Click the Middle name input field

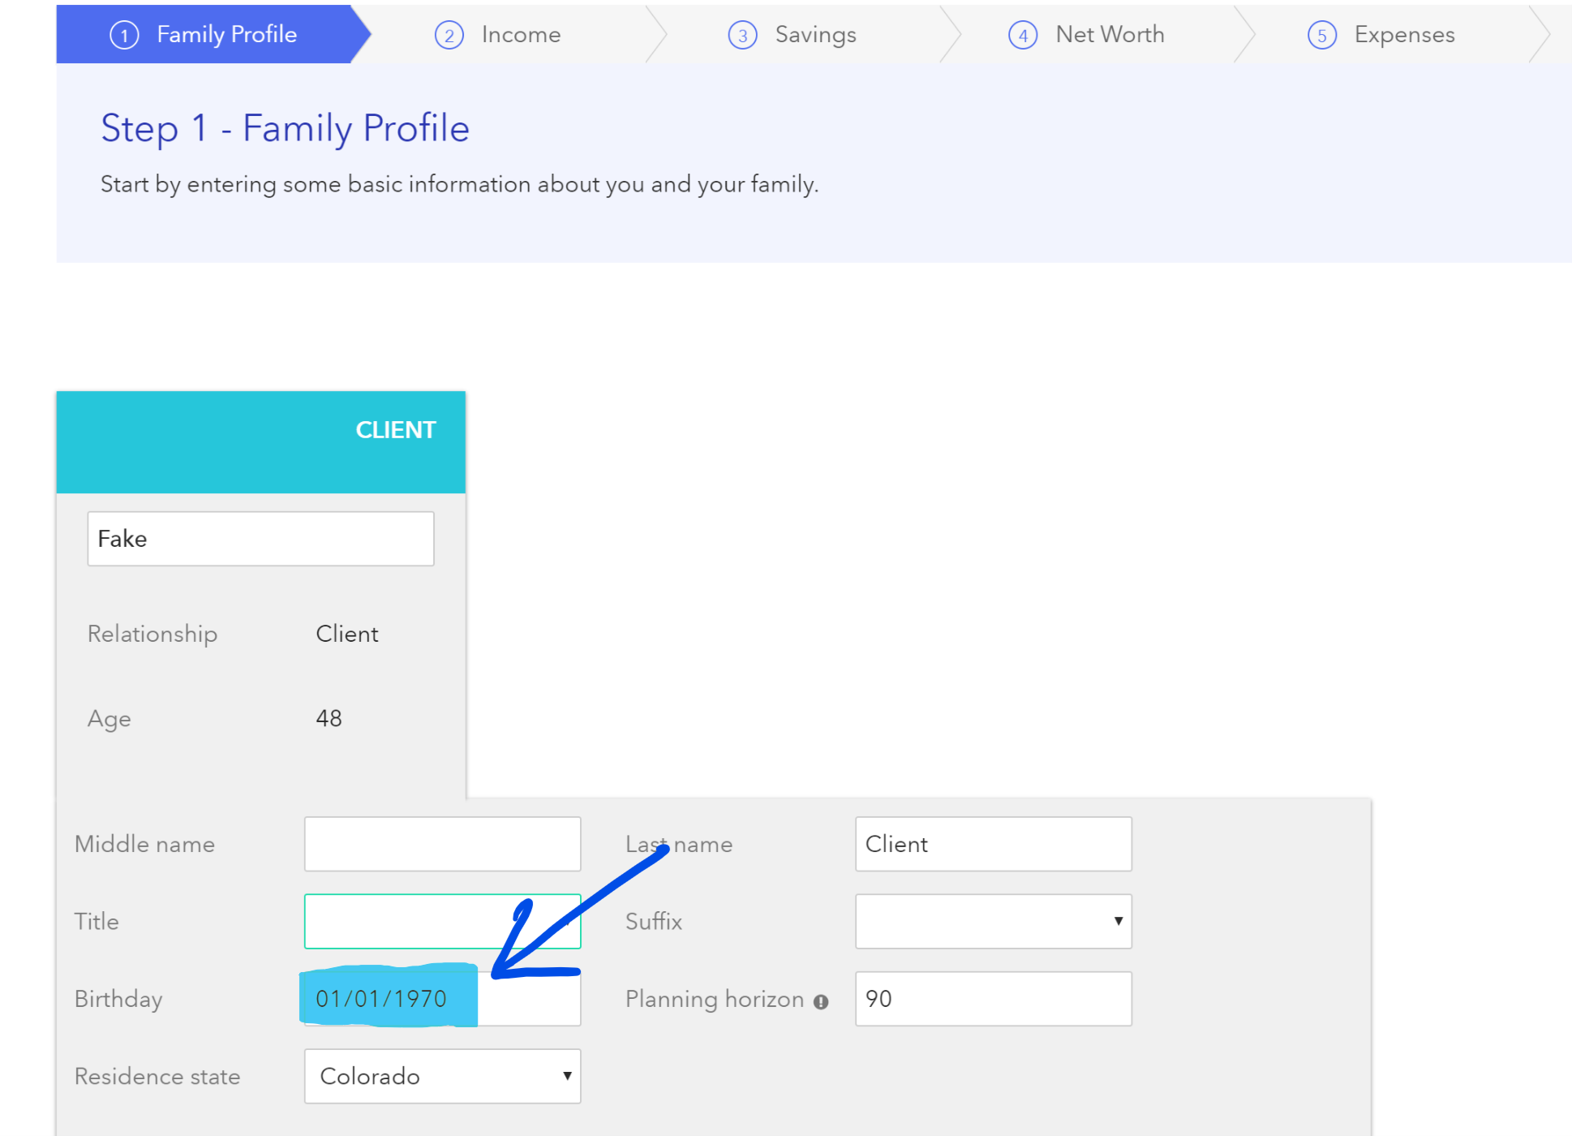pyautogui.click(x=442, y=844)
